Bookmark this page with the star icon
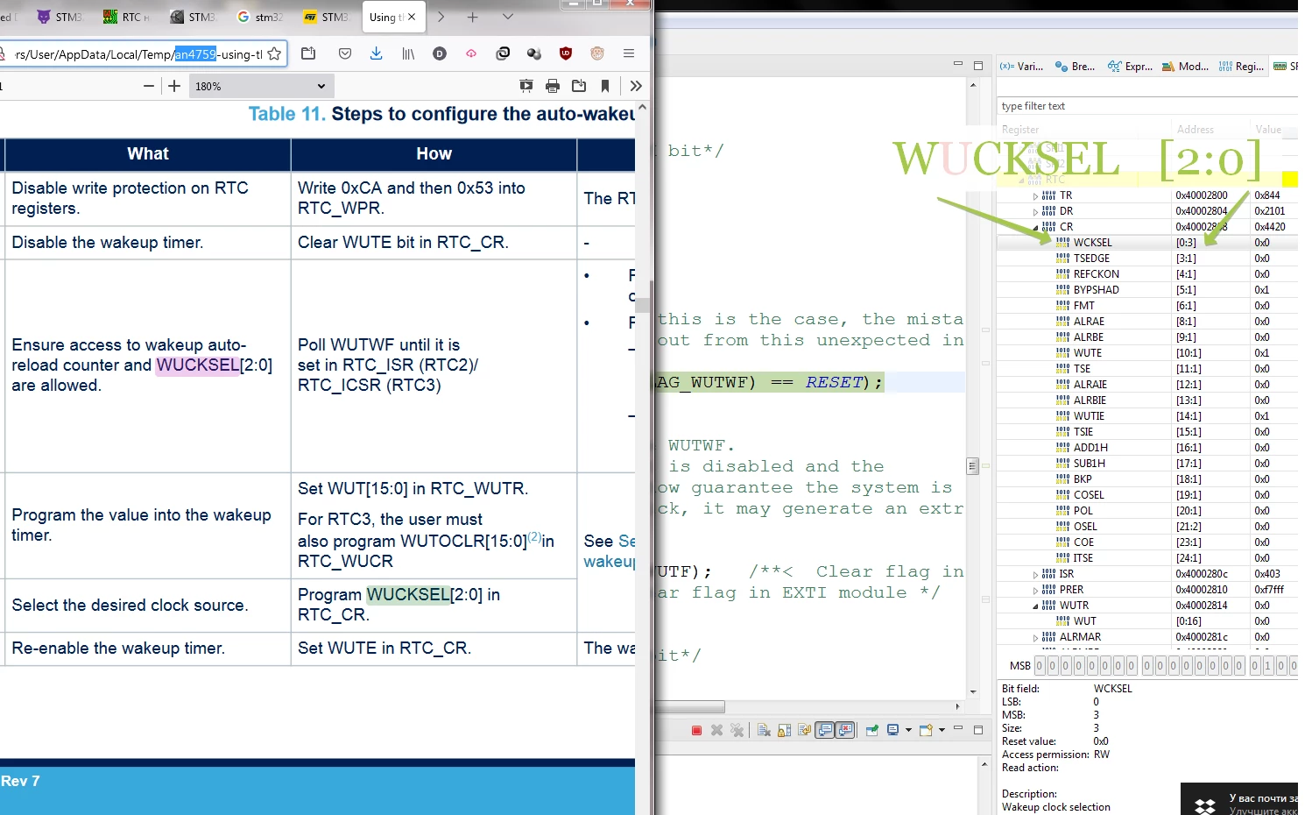 pos(274,53)
